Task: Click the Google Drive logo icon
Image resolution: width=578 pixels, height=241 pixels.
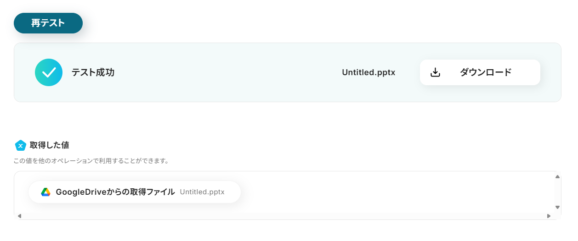Action: pyautogui.click(x=45, y=192)
